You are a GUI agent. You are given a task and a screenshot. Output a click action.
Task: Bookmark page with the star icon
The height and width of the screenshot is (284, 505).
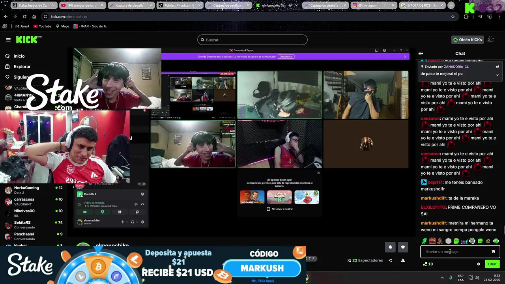click(x=453, y=17)
